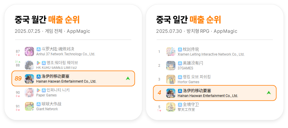Click the green up arrow on rank 89 row
This screenshot has width=288, height=128.
[128, 79]
